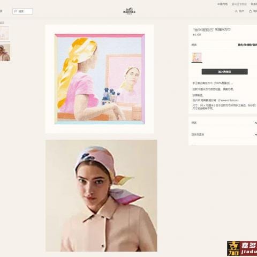Image resolution: width=257 pixels, height=257 pixels.
Task: Choose the scarf color variant swatch
Action: (196, 57)
